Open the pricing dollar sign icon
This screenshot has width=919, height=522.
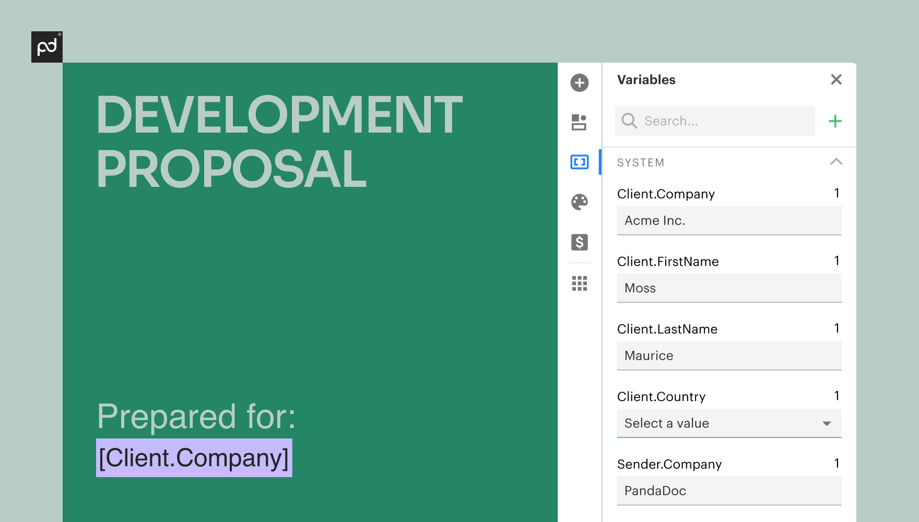(579, 242)
